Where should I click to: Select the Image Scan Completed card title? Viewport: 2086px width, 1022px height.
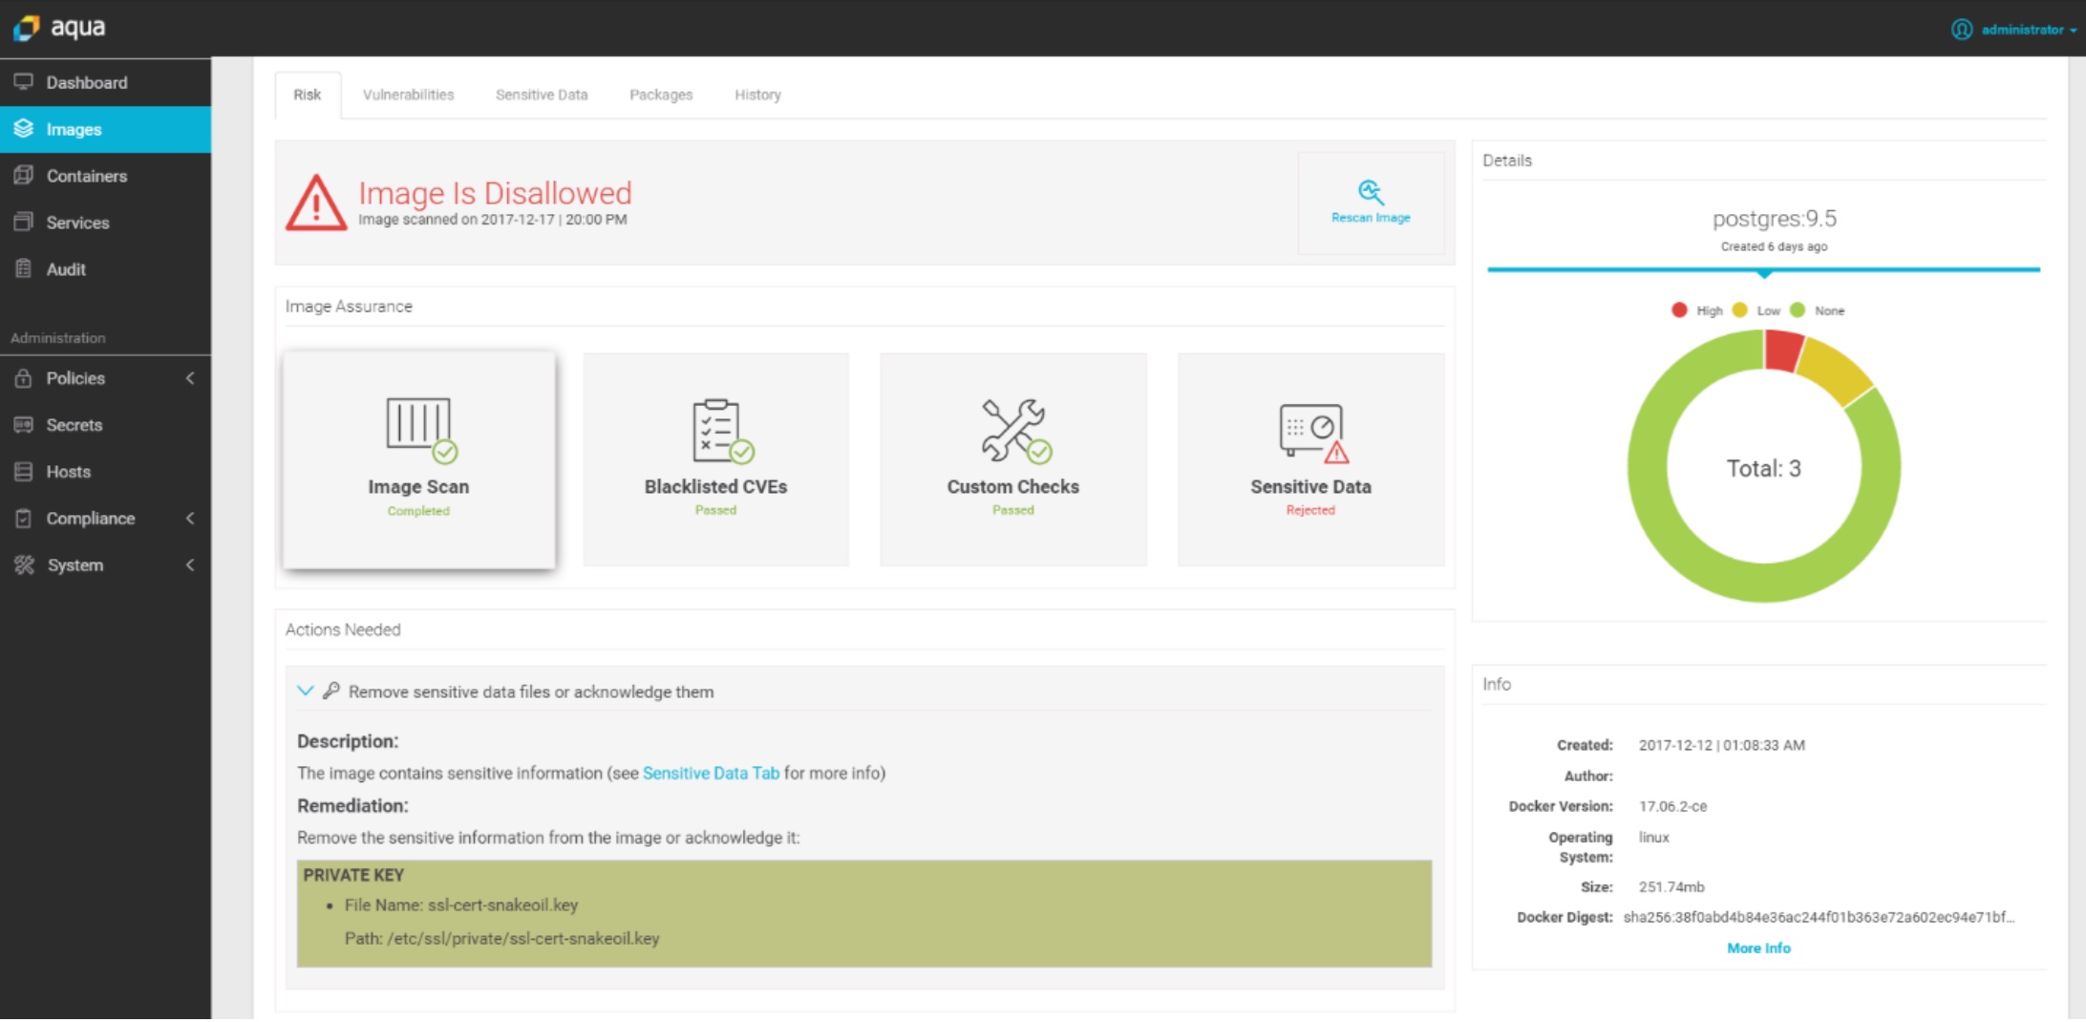pyautogui.click(x=418, y=486)
